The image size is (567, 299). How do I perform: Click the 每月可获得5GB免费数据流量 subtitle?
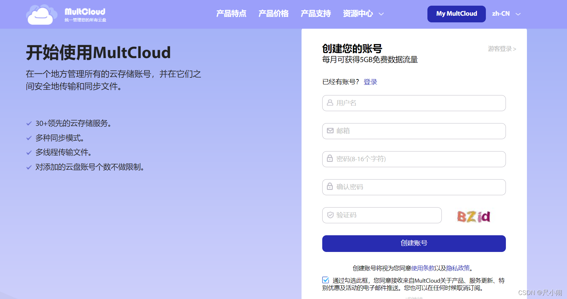pos(370,60)
